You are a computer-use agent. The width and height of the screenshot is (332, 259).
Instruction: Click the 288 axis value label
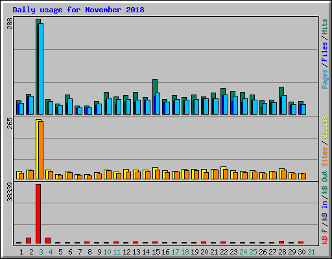point(10,23)
